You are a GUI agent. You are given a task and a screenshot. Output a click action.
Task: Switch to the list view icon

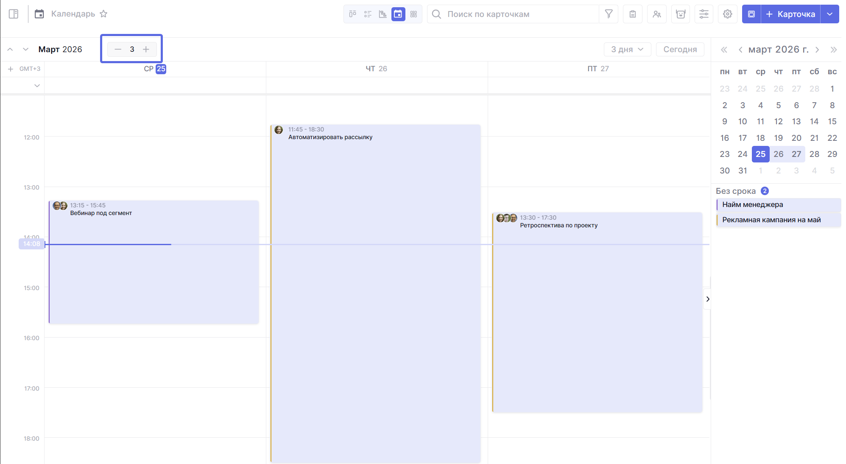pyautogui.click(x=368, y=14)
